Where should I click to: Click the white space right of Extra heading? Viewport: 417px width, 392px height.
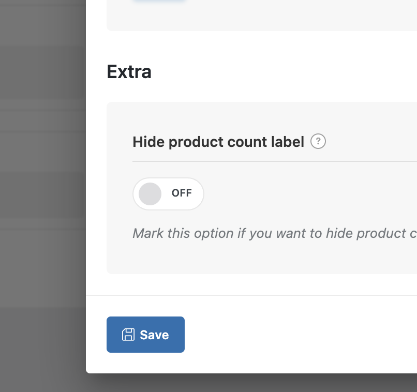tap(285, 72)
